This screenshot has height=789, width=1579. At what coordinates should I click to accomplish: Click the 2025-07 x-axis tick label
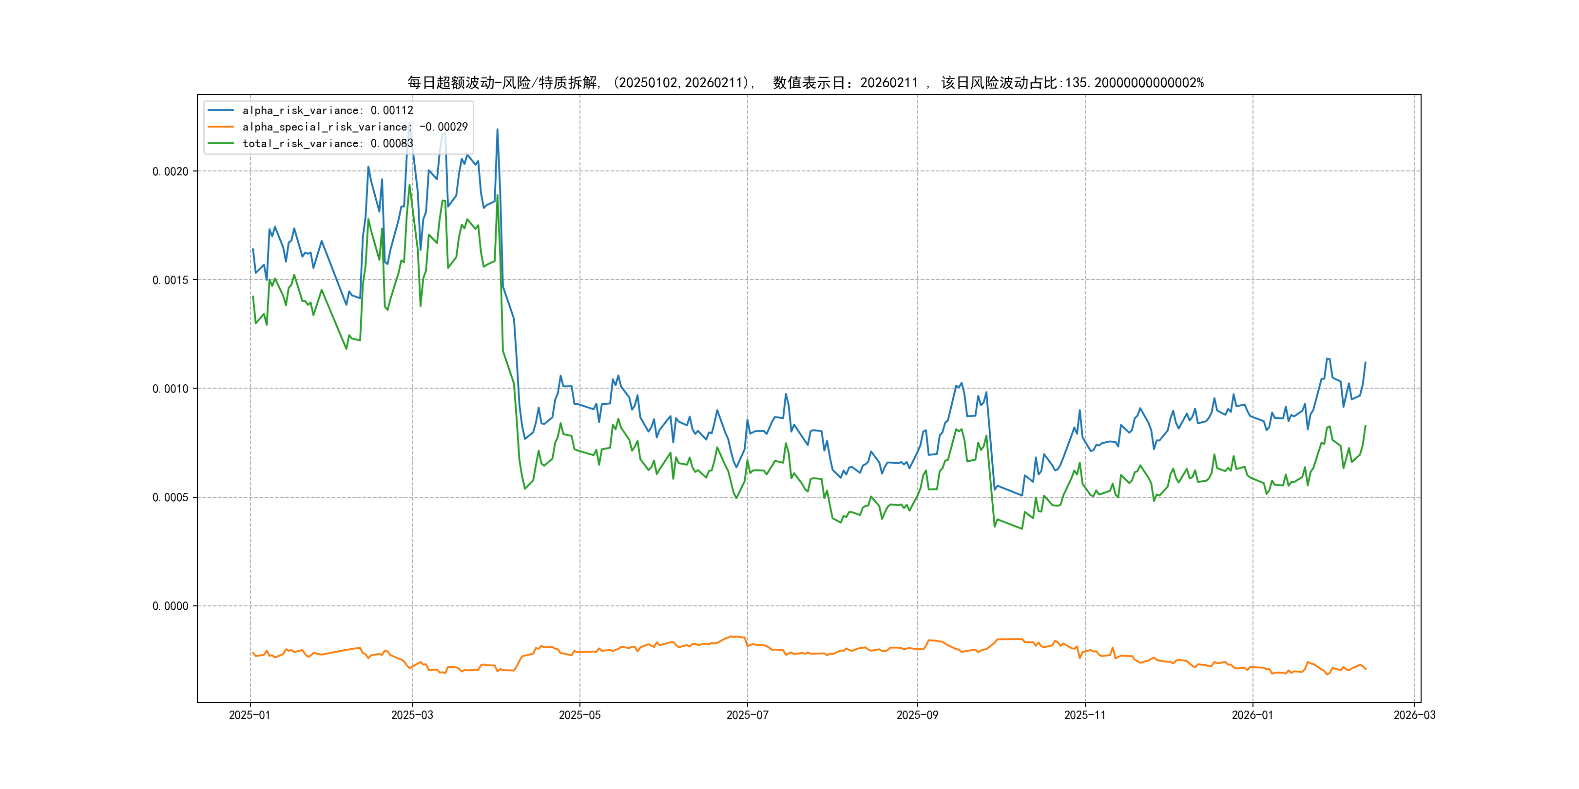[747, 715]
